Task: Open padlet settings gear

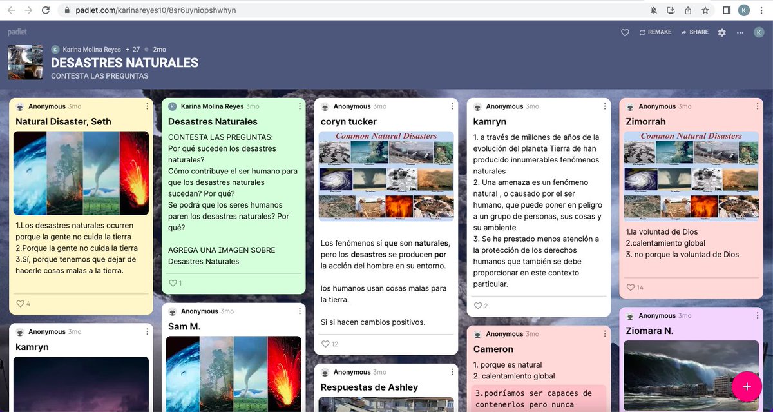Action: click(x=722, y=32)
